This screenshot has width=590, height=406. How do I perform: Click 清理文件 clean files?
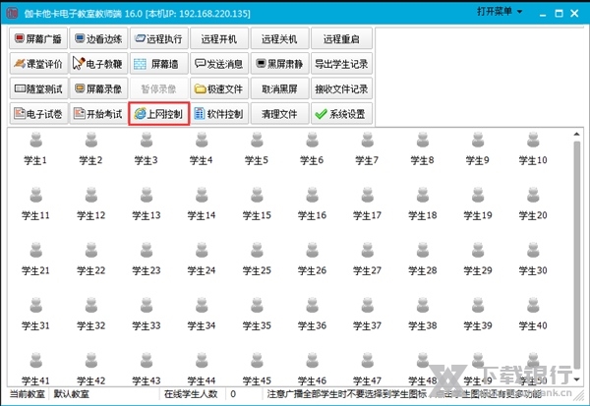pyautogui.click(x=279, y=114)
